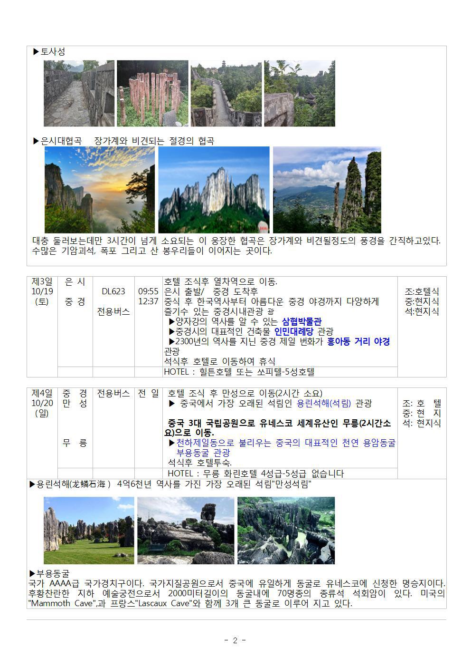Select the 제3일 10/19 date cell
The image size is (471, 667).
(42, 291)
